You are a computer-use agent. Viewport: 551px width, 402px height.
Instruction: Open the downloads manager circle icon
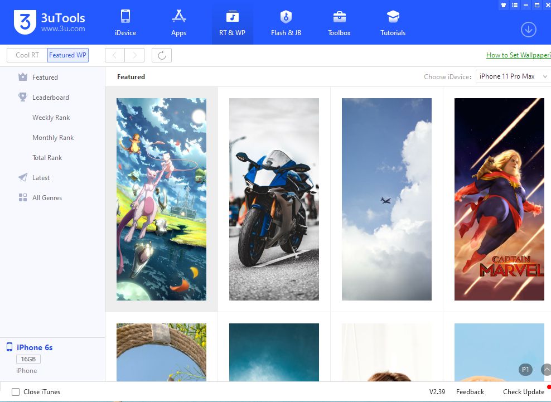point(529,30)
